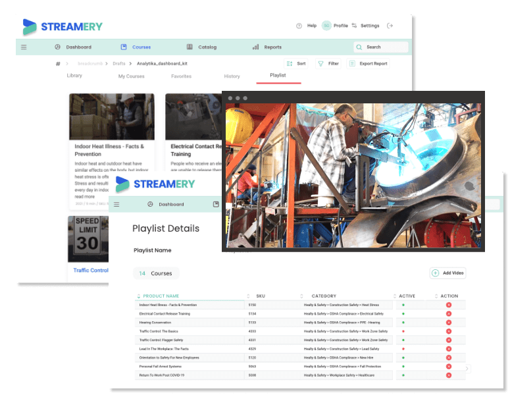Click the Settings sliders icon
This screenshot has height=395, width=510.
tap(354, 26)
